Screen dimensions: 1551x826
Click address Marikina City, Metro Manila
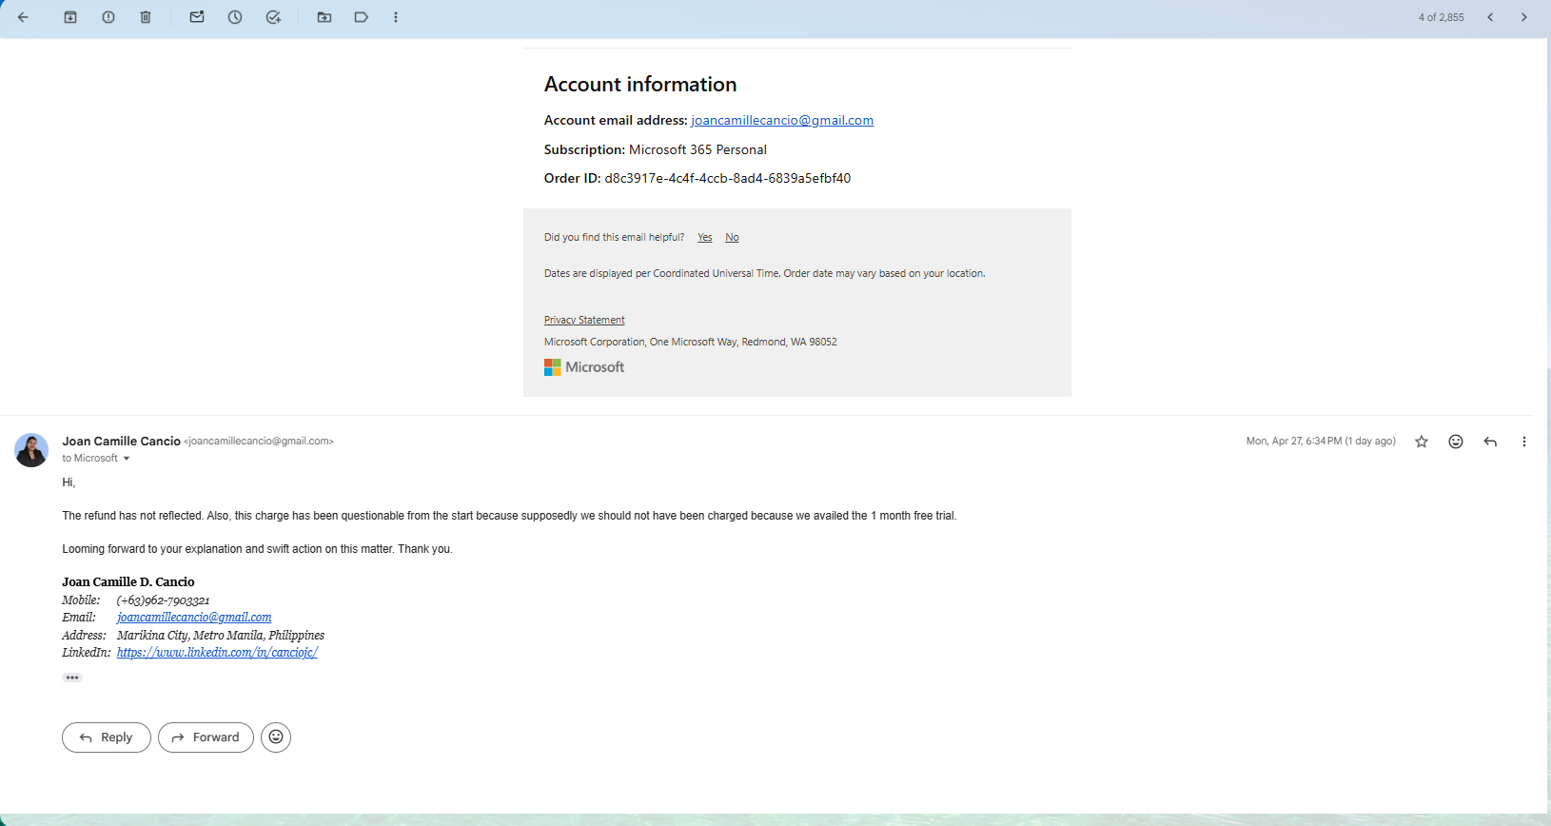click(221, 636)
